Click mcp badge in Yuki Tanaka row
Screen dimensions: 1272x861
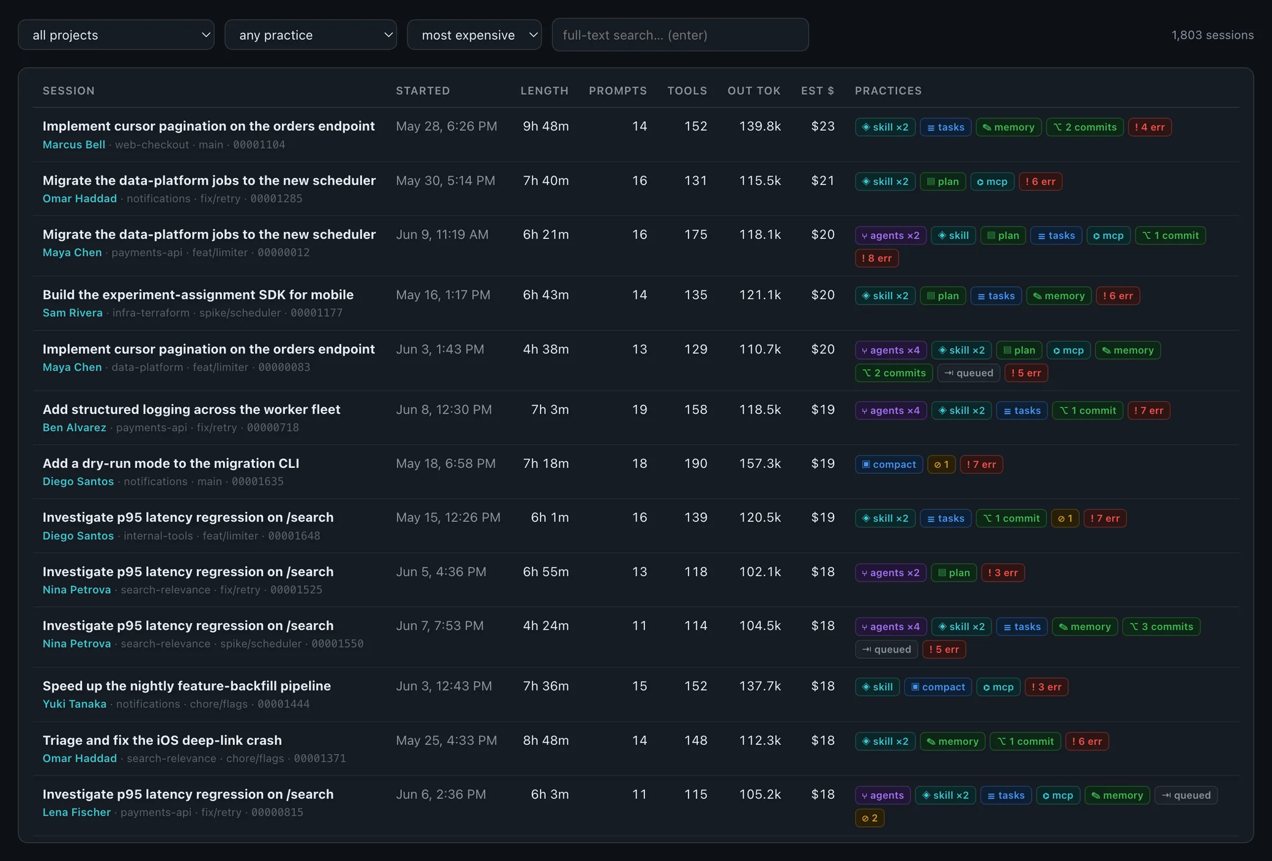click(998, 687)
